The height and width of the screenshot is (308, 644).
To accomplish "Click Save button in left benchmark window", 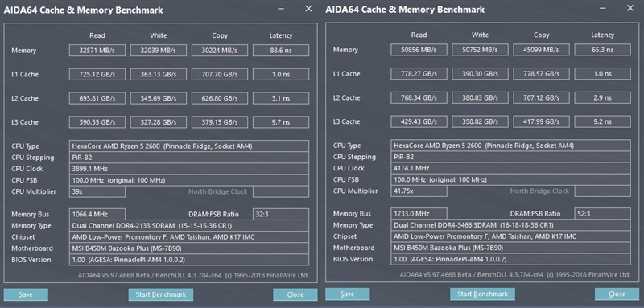I will [x=26, y=294].
